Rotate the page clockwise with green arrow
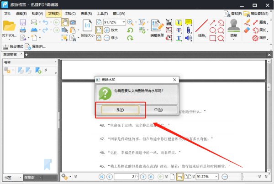Screen dimensions: 274x184 [130, 38]
